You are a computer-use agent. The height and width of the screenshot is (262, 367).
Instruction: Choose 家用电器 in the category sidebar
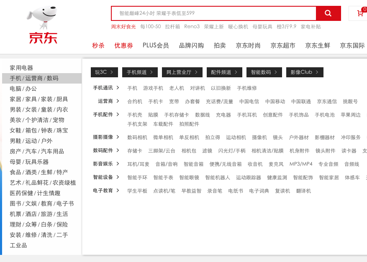(x=21, y=68)
